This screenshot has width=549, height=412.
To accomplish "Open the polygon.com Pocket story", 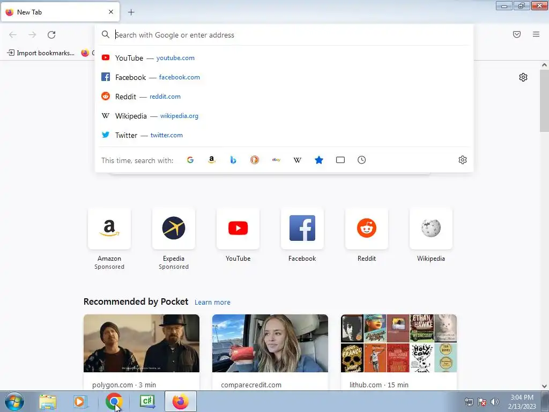I will 142,352.
